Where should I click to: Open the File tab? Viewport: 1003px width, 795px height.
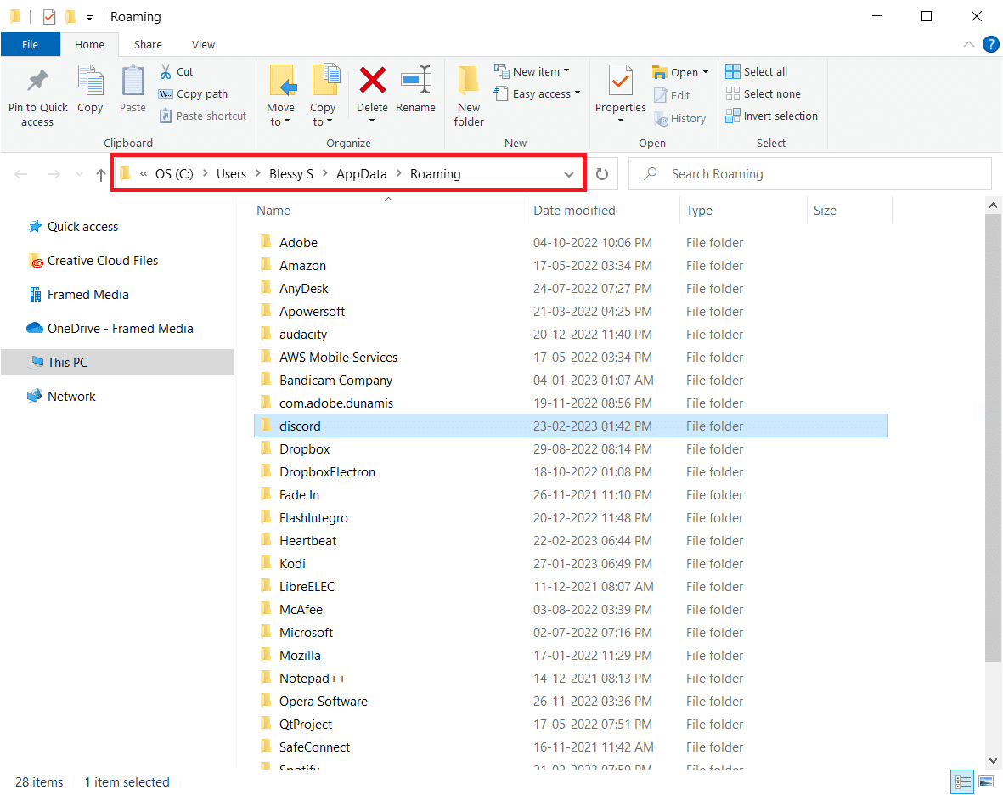coord(30,44)
